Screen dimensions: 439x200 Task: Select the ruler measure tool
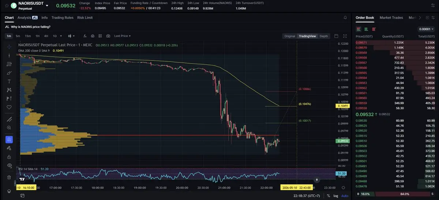click(10, 120)
